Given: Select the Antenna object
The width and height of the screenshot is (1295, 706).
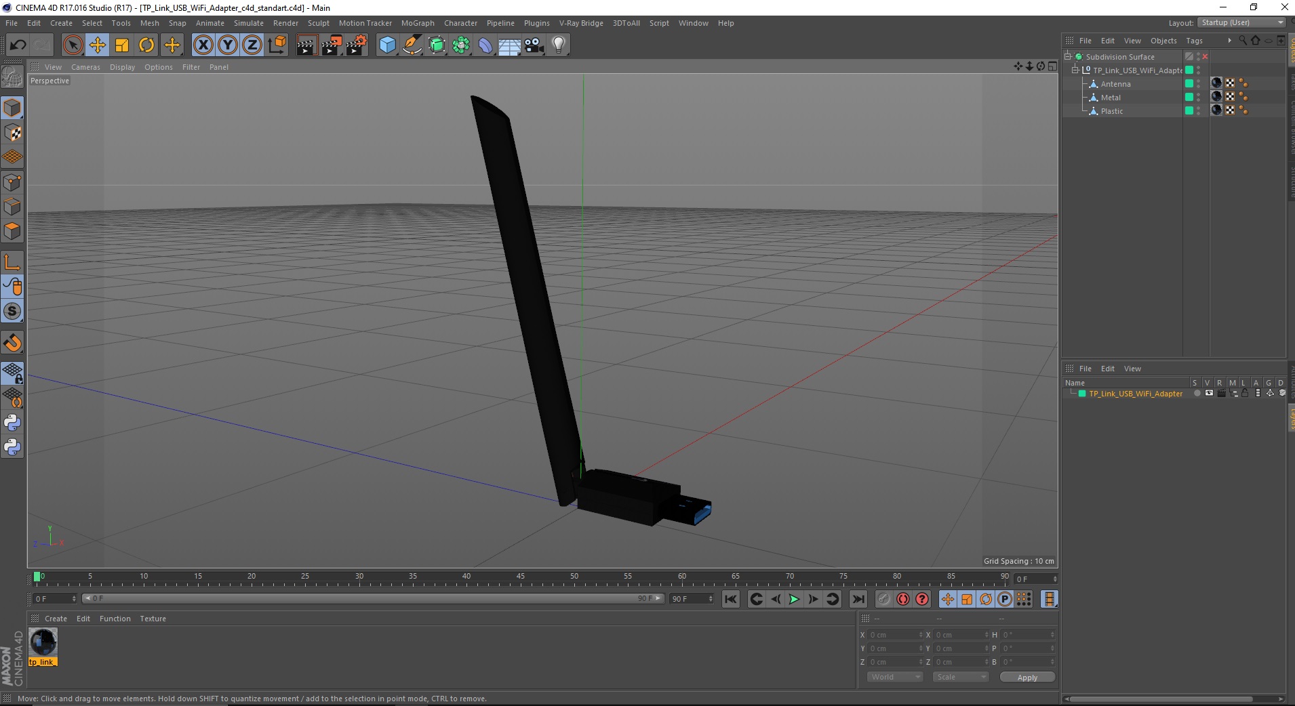Looking at the screenshot, I should pos(1115,84).
